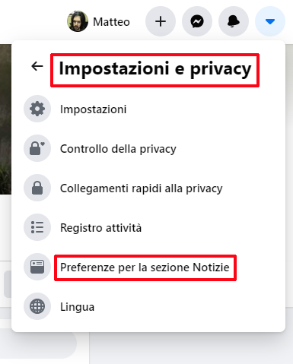The image size is (293, 364).
Task: Click the plus Create button
Action: (161, 21)
